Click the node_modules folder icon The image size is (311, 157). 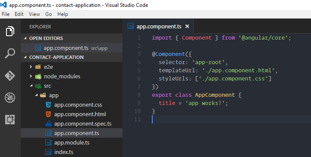38,76
